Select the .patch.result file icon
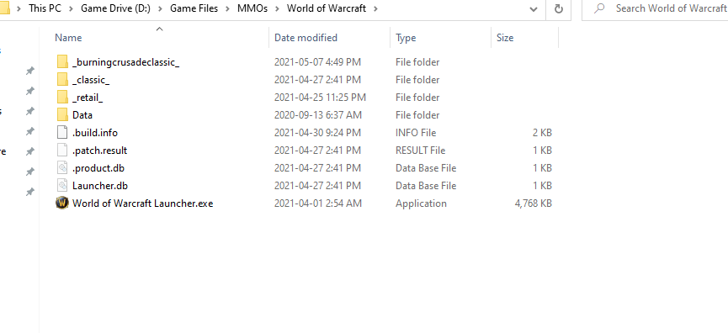Viewport: 728px width, 333px height. pyautogui.click(x=62, y=151)
